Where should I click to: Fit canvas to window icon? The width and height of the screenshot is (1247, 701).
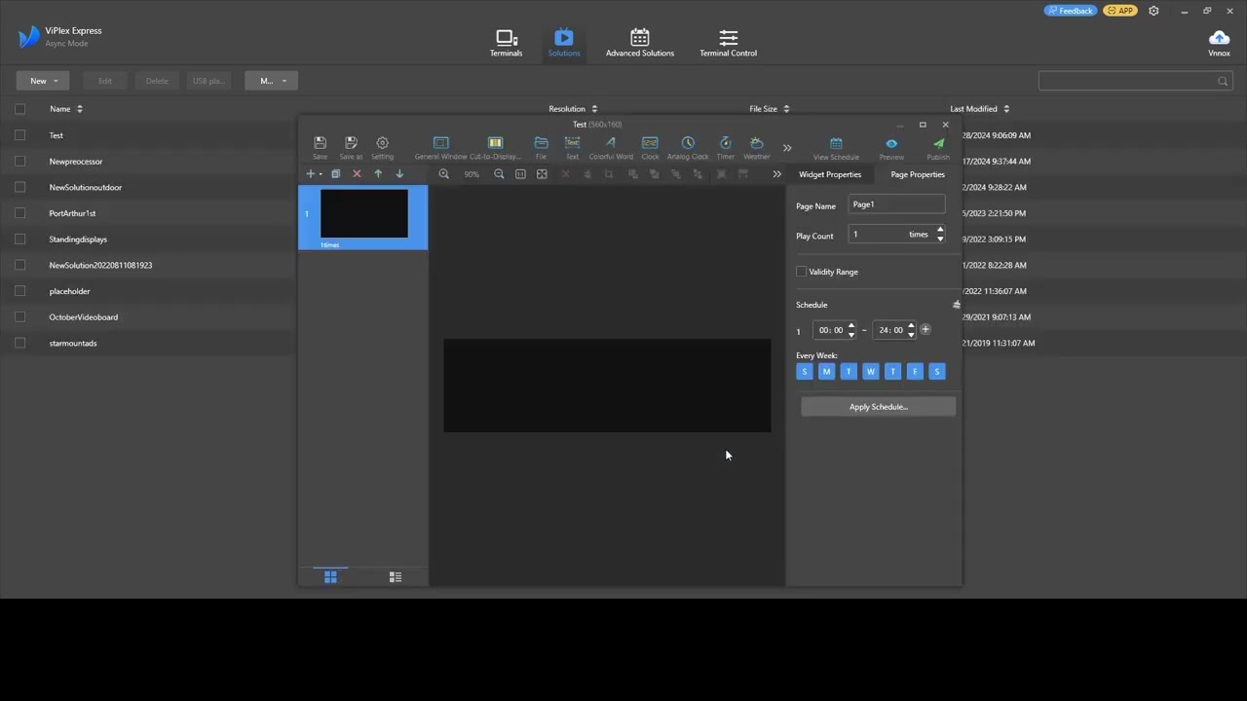(x=542, y=174)
